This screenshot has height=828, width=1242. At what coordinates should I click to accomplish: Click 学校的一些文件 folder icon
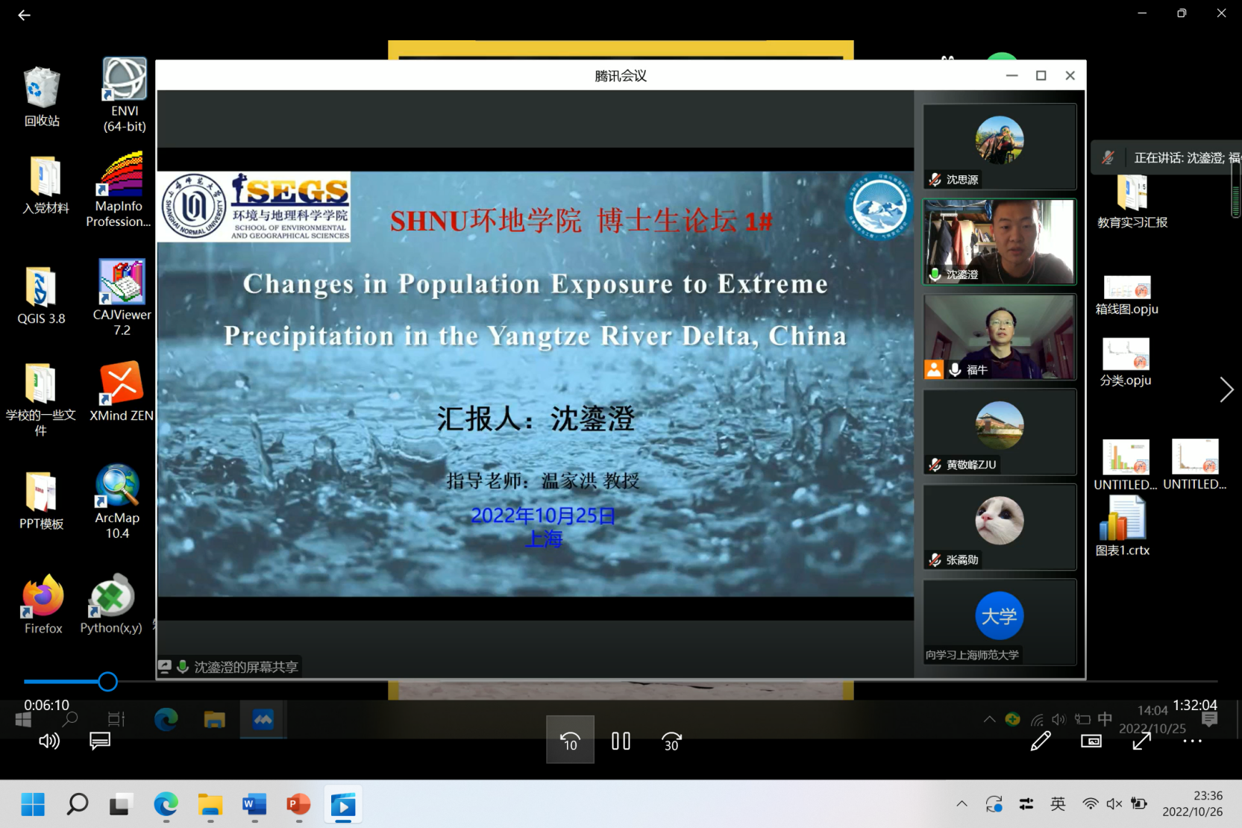(x=41, y=400)
